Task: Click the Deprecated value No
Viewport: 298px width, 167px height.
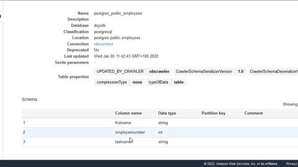Action: tap(96, 50)
